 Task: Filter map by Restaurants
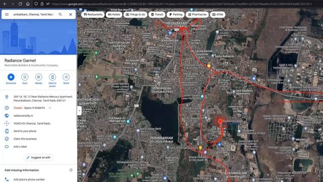pyautogui.click(x=93, y=15)
